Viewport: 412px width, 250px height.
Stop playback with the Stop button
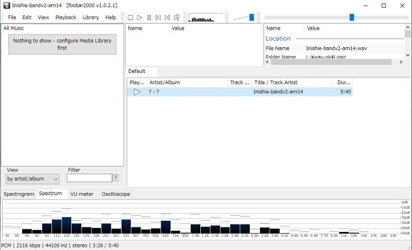pyautogui.click(x=130, y=17)
